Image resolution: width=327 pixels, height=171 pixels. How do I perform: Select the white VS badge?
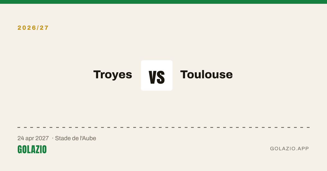157,75
